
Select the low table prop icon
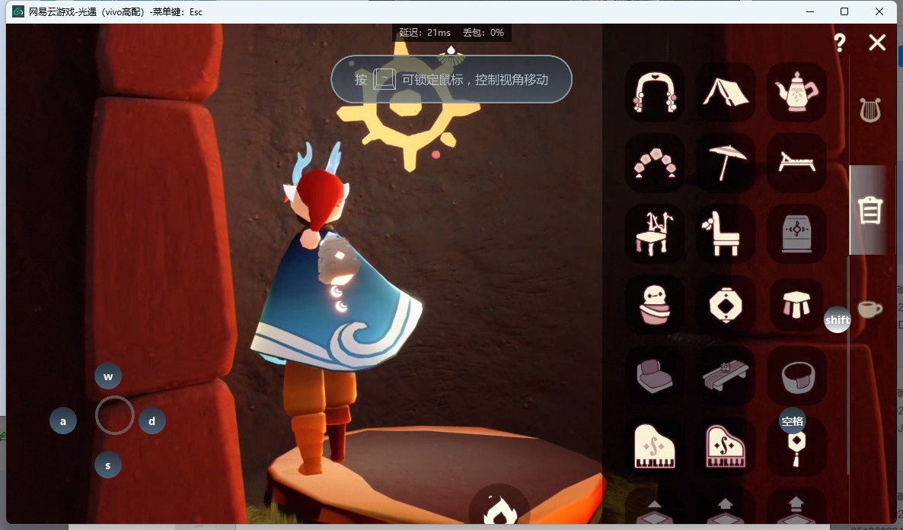click(x=726, y=376)
